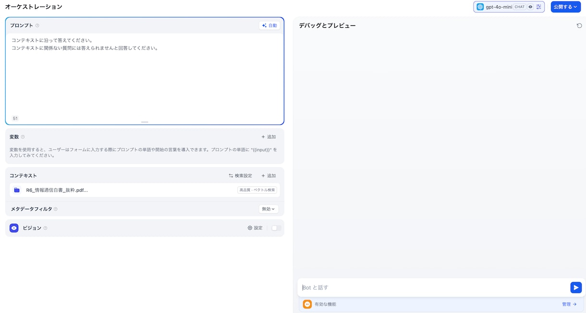Restart the debug preview conversation
Screen dimensions: 586x313
(579, 25)
